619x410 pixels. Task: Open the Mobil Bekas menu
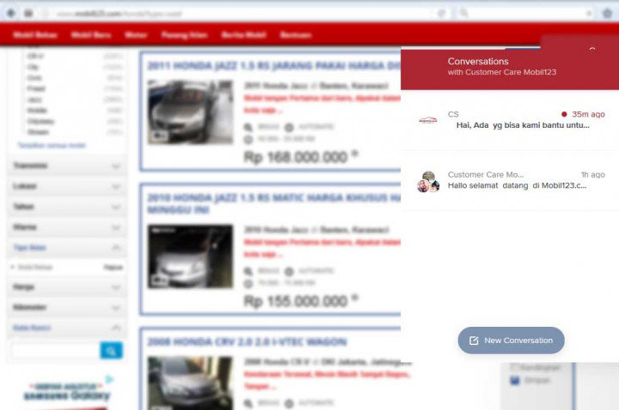[x=35, y=35]
